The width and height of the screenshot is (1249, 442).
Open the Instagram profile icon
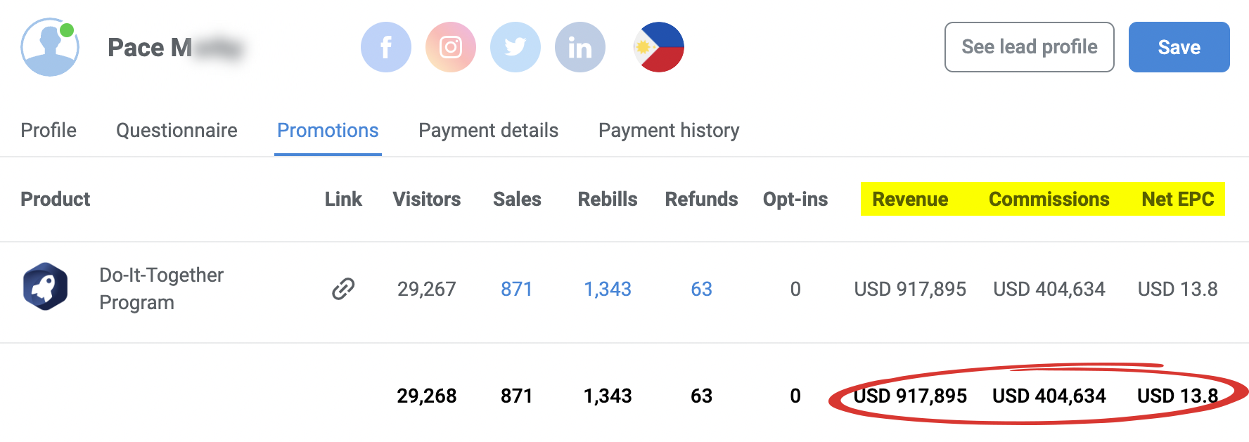click(x=451, y=47)
